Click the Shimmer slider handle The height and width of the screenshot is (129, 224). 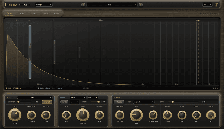18,102
